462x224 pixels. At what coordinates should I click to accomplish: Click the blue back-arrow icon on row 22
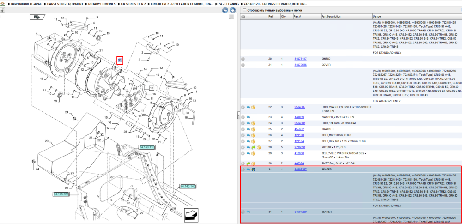pyautogui.click(x=248, y=107)
